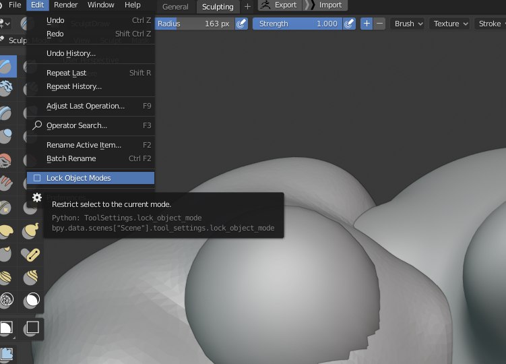This screenshot has width=506, height=364.
Task: Open Operator Search... entry
Action: 91,125
